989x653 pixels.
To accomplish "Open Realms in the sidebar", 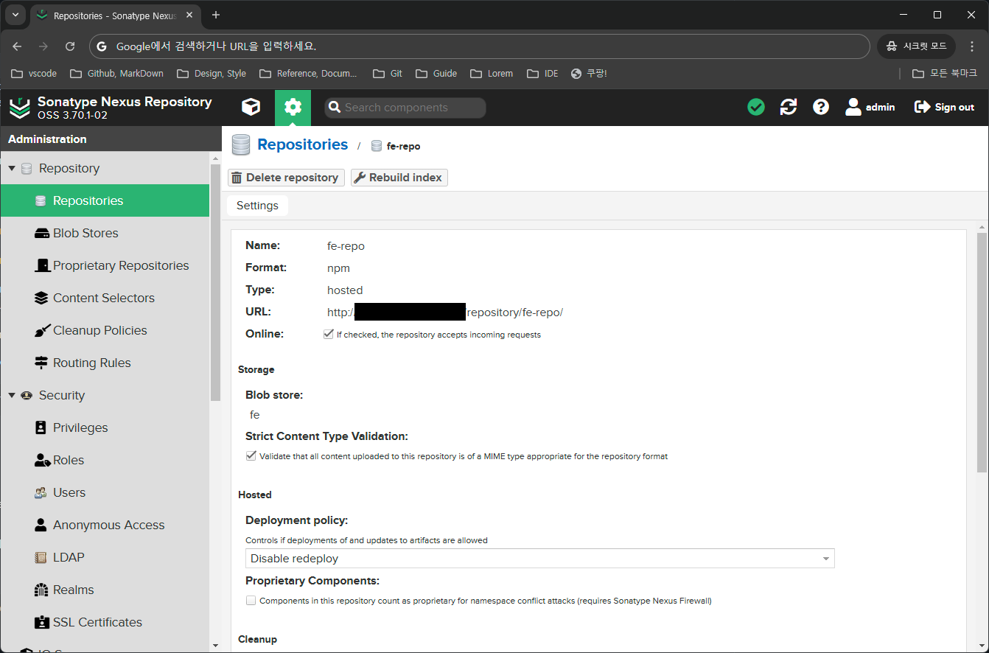I will point(105,590).
